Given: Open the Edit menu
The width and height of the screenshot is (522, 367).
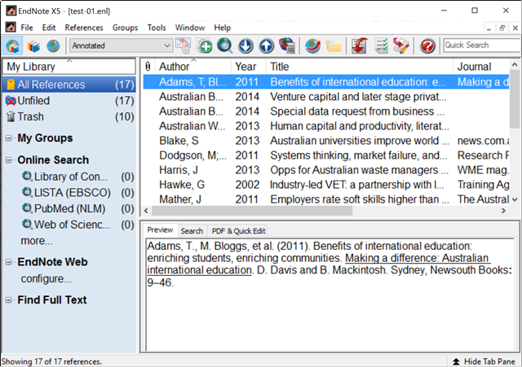Looking at the screenshot, I should pos(49,28).
